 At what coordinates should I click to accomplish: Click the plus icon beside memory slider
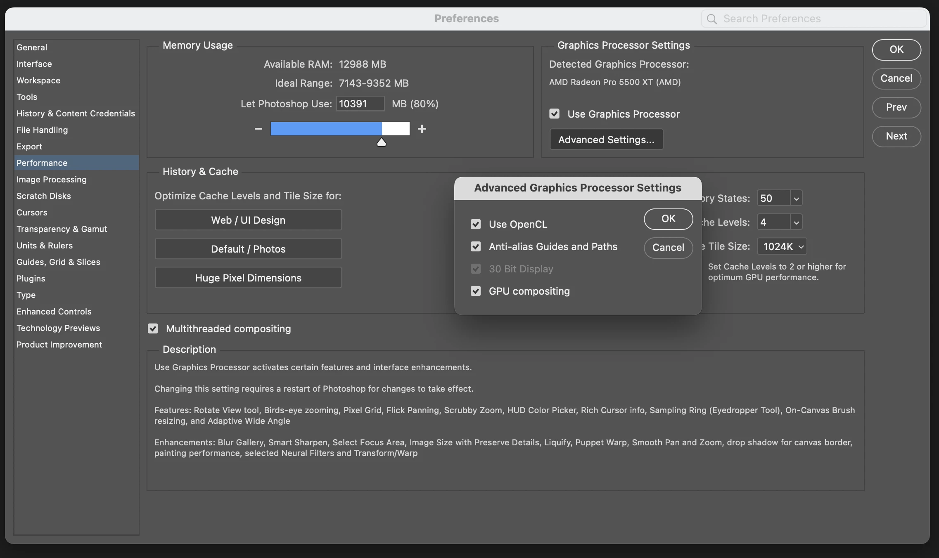click(422, 129)
